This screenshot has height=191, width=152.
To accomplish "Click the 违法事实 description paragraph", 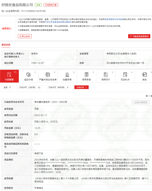I will point(92,166).
